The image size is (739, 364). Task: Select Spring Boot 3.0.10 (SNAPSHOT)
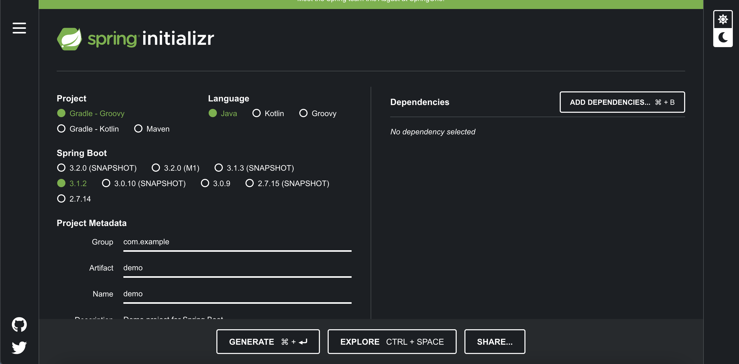tap(144, 183)
